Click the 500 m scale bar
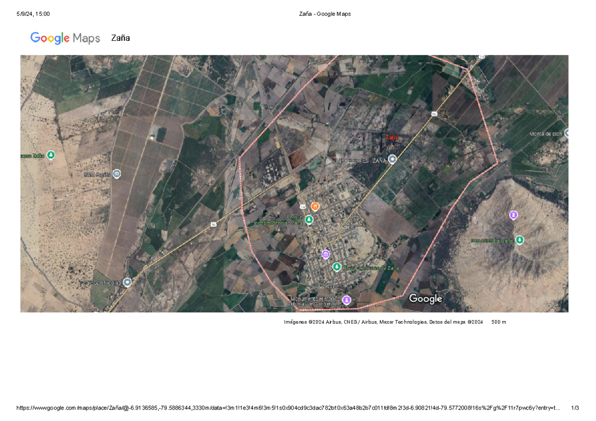This screenshot has height=421, width=596. (498, 322)
